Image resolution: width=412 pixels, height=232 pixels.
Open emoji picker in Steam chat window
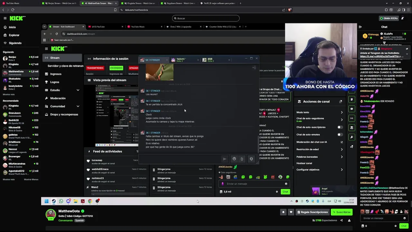pyautogui.click(x=234, y=159)
